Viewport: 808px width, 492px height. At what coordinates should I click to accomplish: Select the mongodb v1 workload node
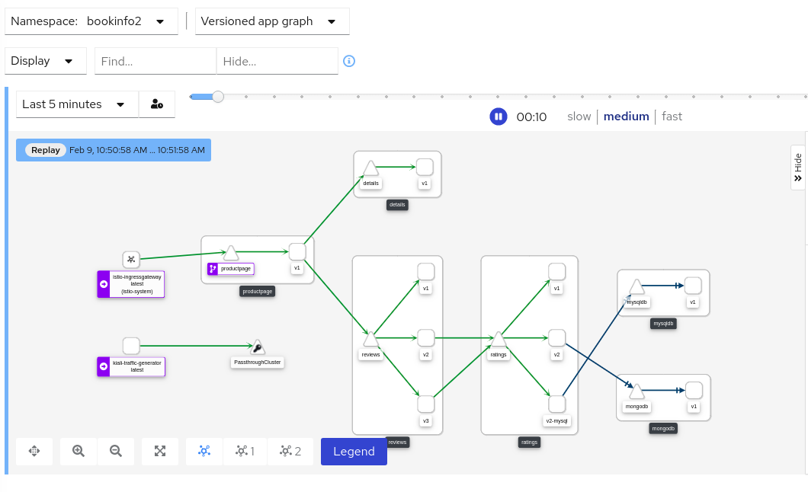(694, 390)
